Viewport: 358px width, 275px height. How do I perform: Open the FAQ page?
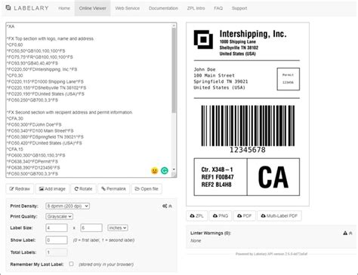(x=218, y=8)
